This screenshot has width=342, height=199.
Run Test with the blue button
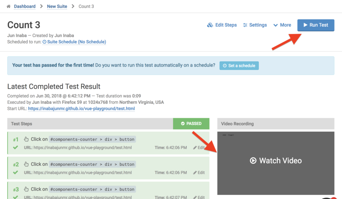[x=316, y=25]
